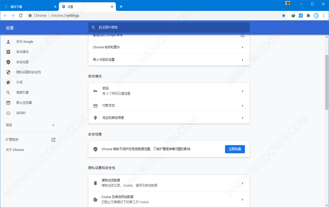Open new tab with plus icon
The height and width of the screenshot is (208, 329).
pos(121,7)
